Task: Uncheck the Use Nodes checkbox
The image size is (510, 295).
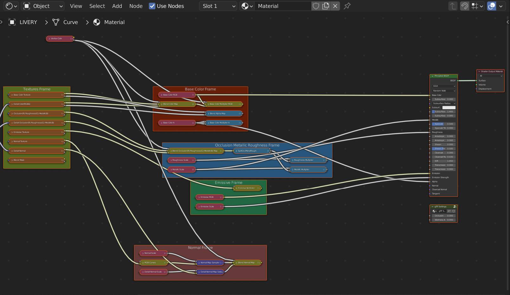Action: coord(152,6)
